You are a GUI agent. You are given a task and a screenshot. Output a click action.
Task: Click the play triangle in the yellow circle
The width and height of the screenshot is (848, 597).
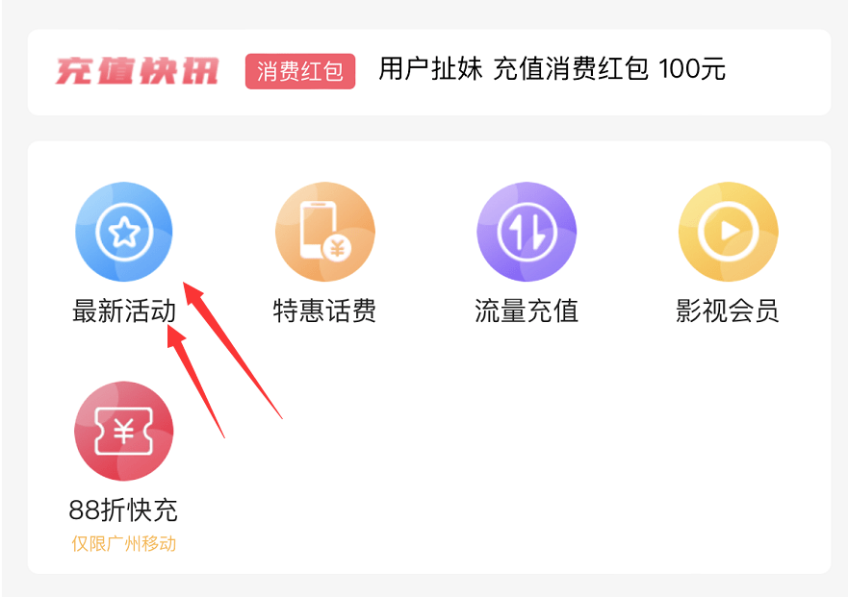pos(730,232)
